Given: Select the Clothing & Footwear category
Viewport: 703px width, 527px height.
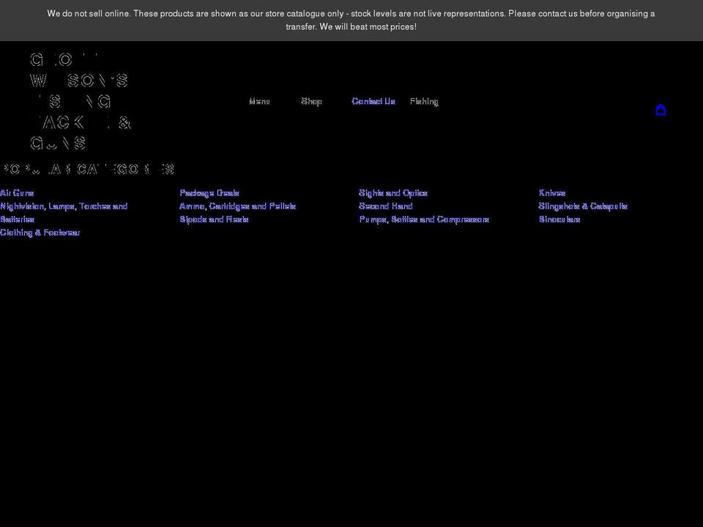Looking at the screenshot, I should [40, 232].
